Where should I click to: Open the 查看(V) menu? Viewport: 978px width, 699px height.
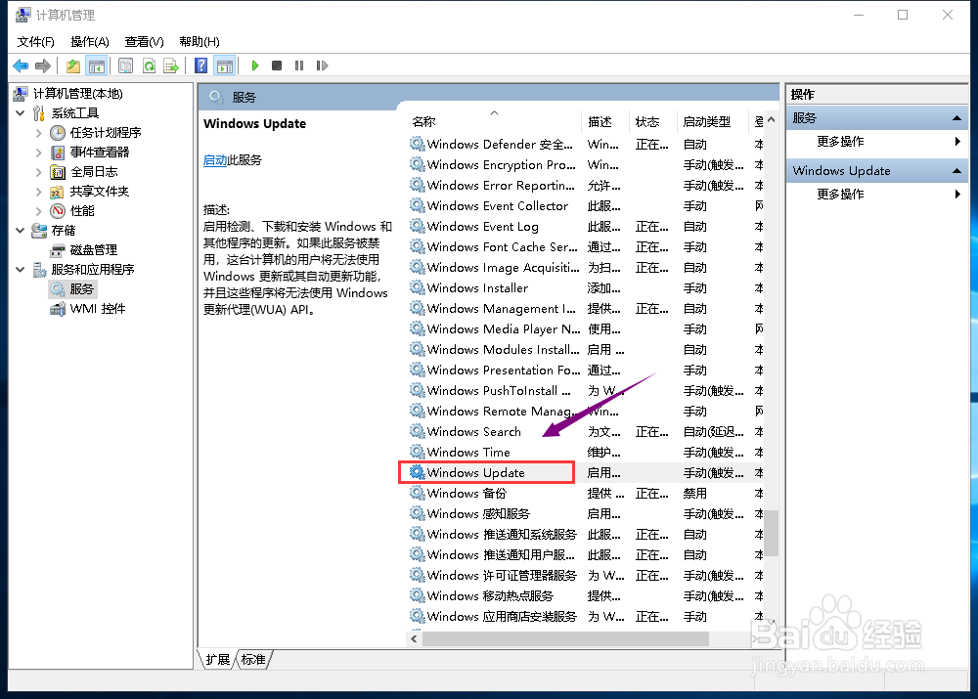[x=144, y=42]
